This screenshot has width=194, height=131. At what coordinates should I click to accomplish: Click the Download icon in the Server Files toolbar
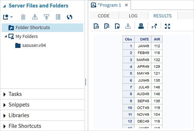(35, 17)
